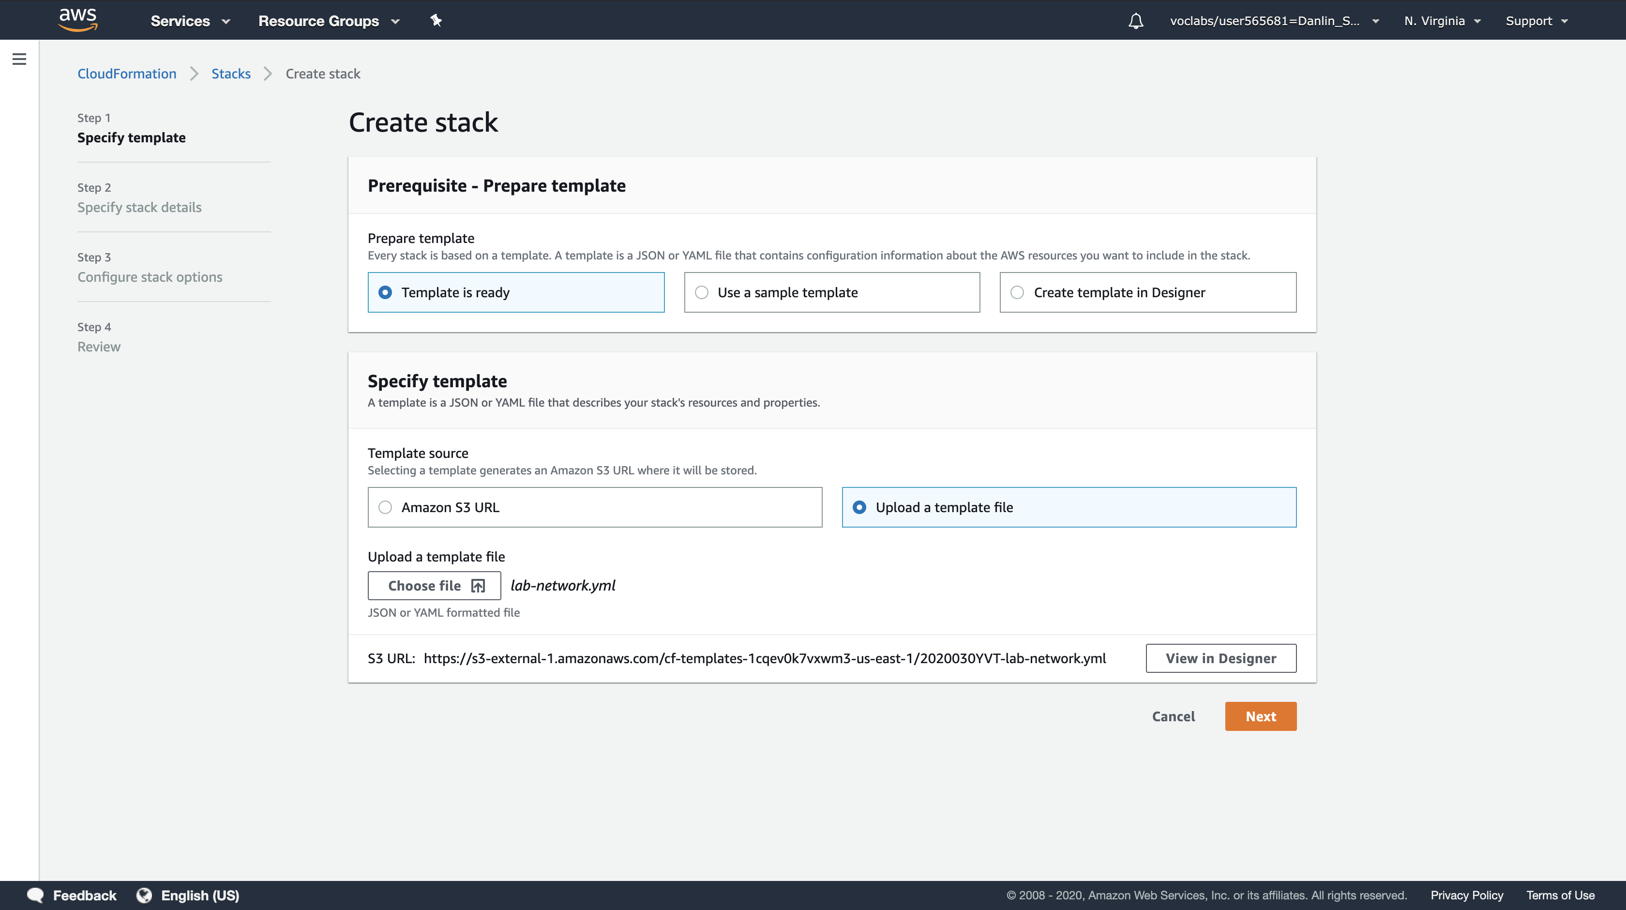Screen dimensions: 1626x910
Task: Click View in Designer button
Action: (1220, 658)
